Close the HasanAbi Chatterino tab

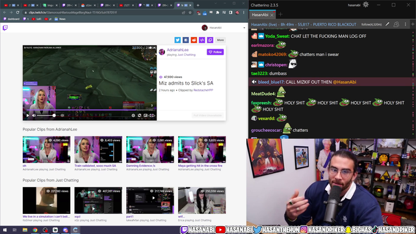[272, 15]
